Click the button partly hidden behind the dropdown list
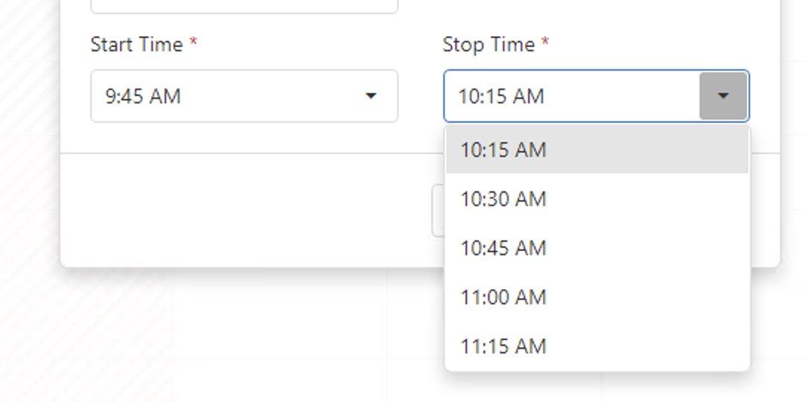The height and width of the screenshot is (402, 806). (x=438, y=211)
